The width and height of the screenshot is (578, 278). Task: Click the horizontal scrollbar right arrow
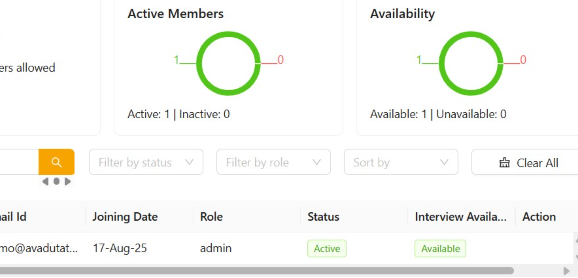point(566,271)
